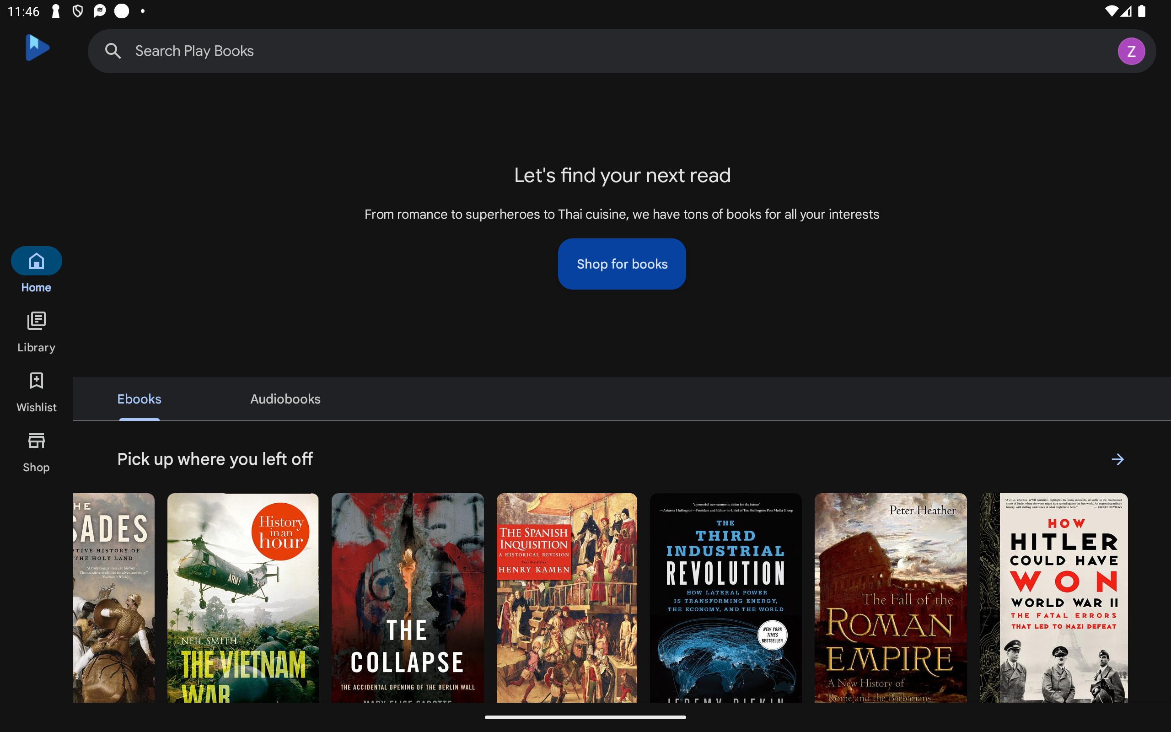Switch to the Ebooks tab
1171x732 pixels.
point(140,399)
